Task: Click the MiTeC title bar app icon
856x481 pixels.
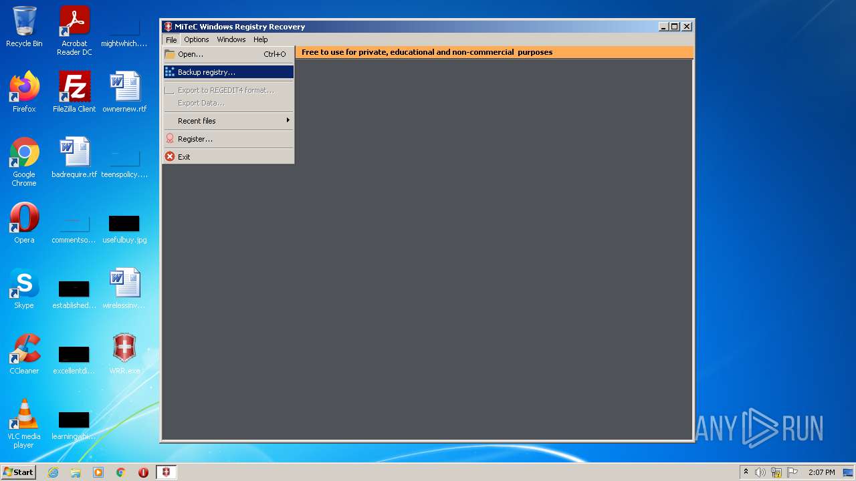Action: pos(168,27)
